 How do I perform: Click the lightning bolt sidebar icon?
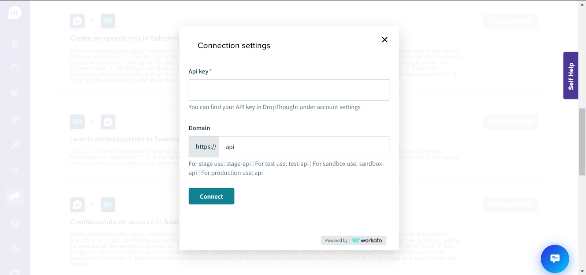coord(15,170)
